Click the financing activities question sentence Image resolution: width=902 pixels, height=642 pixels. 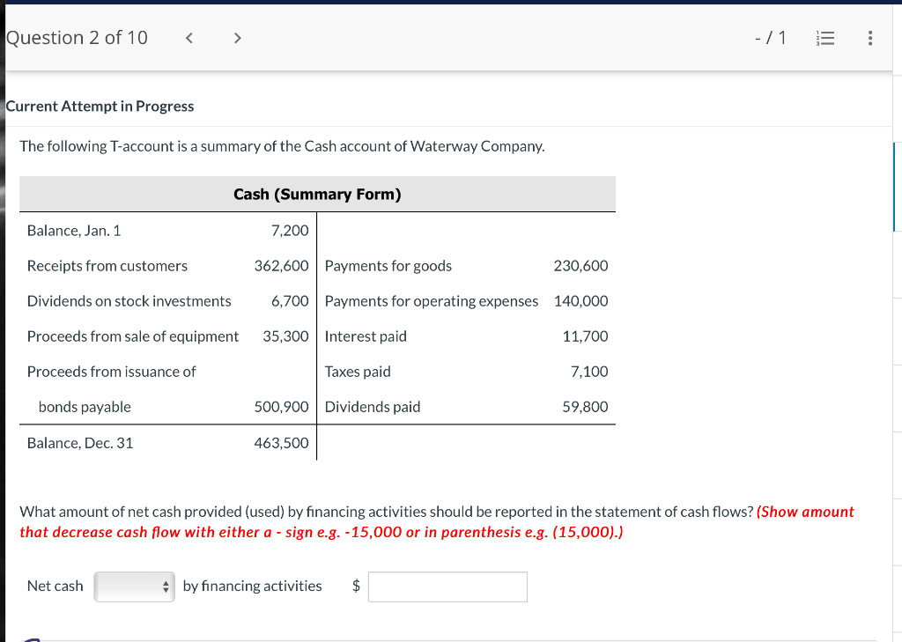coord(387,512)
